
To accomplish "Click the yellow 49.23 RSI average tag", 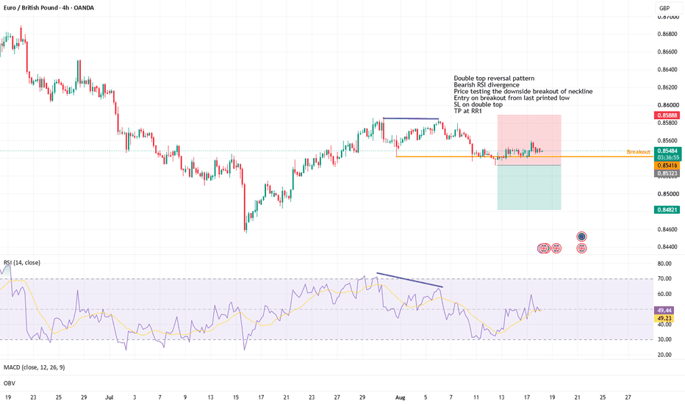I will [x=664, y=318].
